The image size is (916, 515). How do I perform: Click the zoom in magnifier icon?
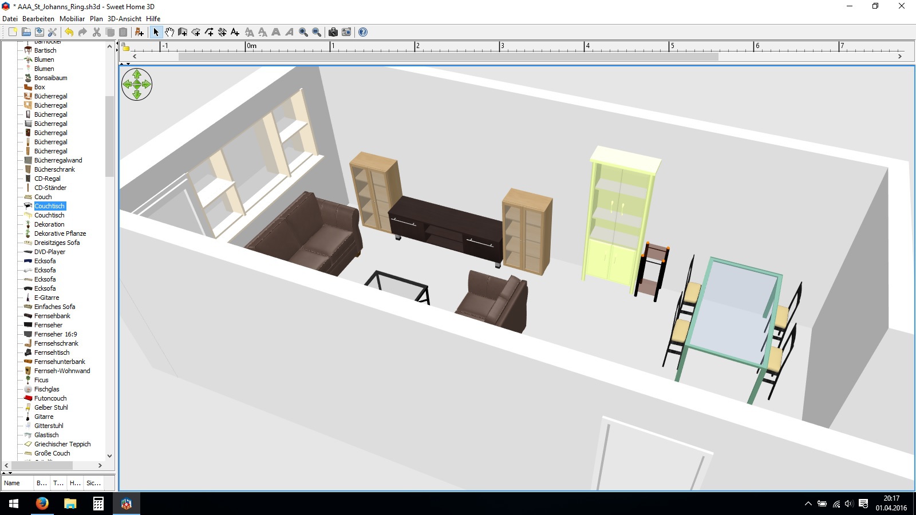pyautogui.click(x=303, y=32)
